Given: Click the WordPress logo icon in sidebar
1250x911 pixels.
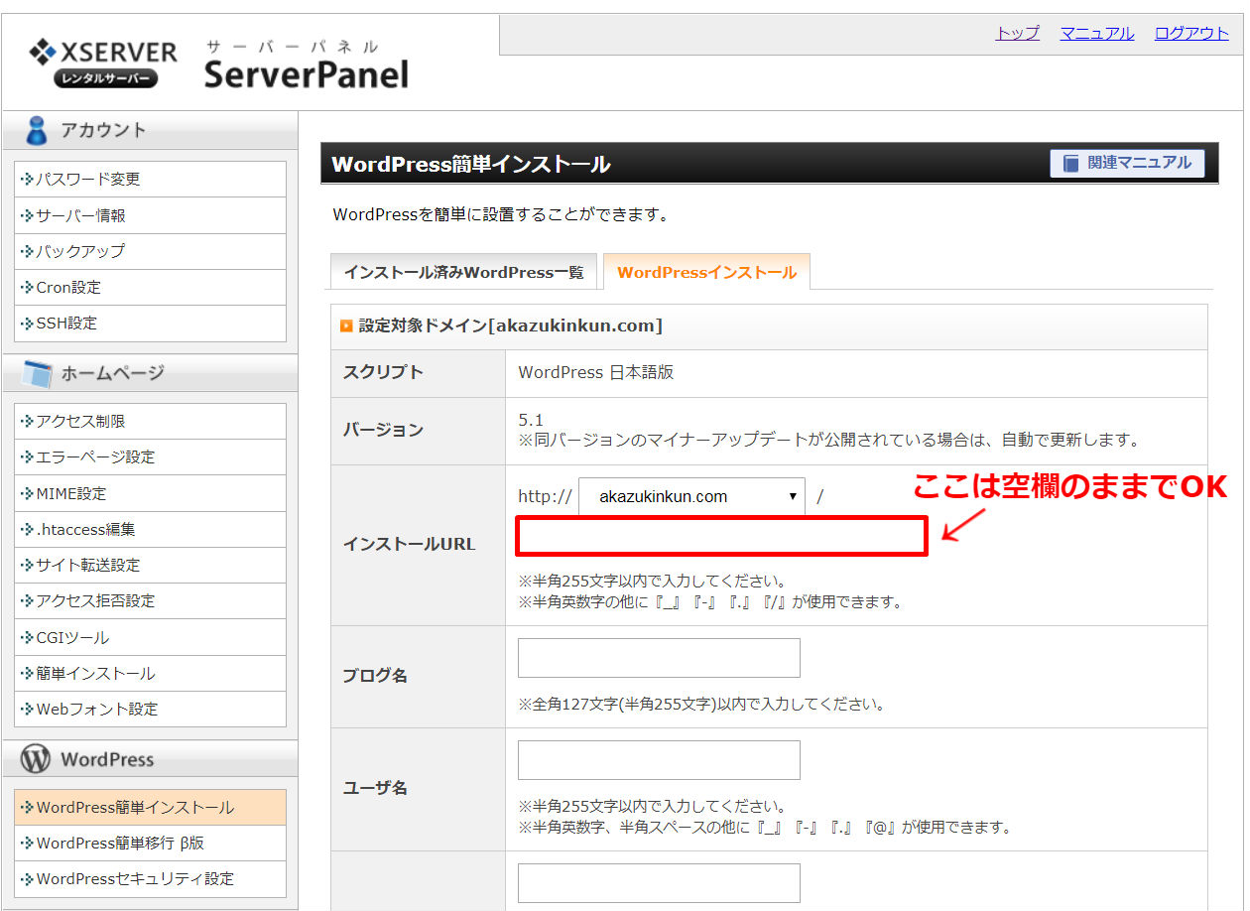Looking at the screenshot, I should 36,759.
